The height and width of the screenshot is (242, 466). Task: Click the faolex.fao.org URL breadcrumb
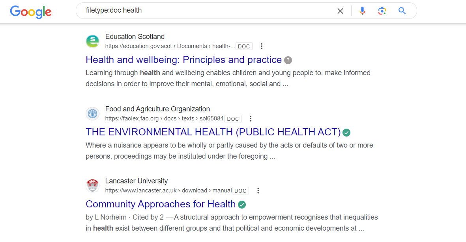(165, 118)
